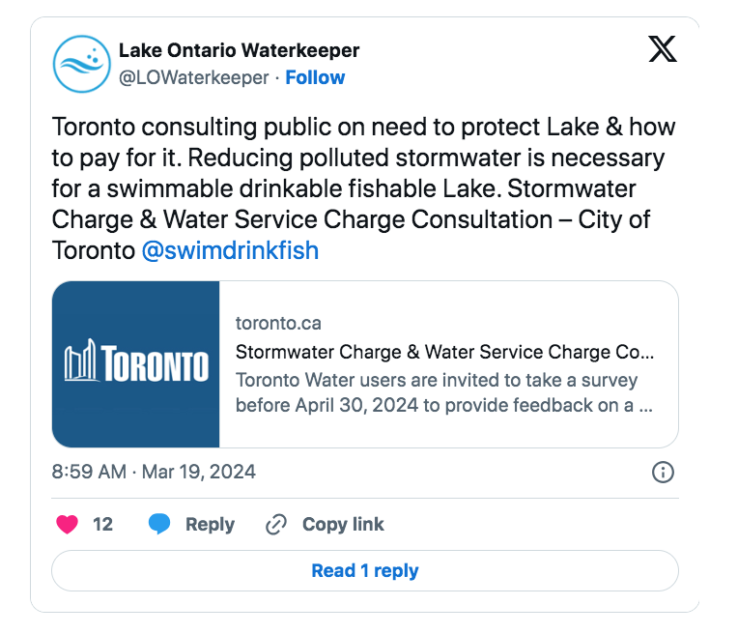This screenshot has height=634, width=738.
Task: Click the Reply text label
Action: (210, 524)
